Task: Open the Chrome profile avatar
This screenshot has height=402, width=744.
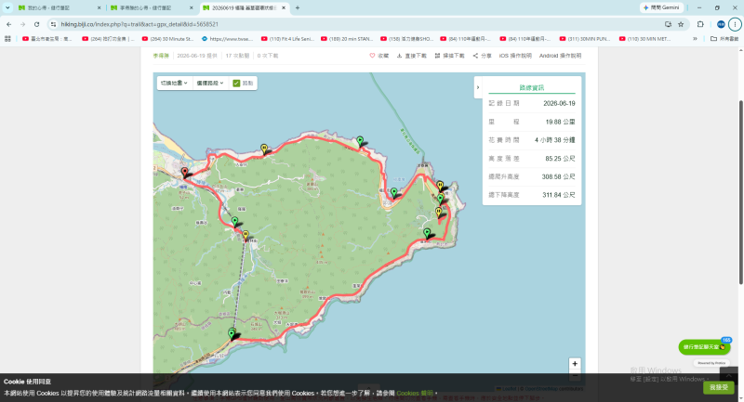Action: pyautogui.click(x=721, y=24)
